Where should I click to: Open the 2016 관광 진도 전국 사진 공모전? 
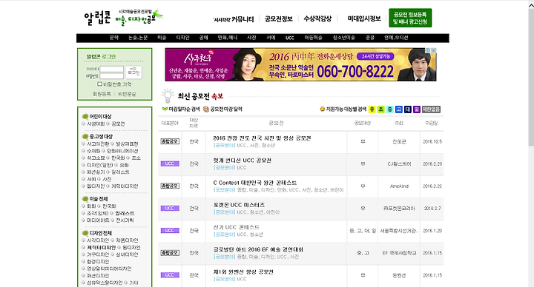(262, 138)
